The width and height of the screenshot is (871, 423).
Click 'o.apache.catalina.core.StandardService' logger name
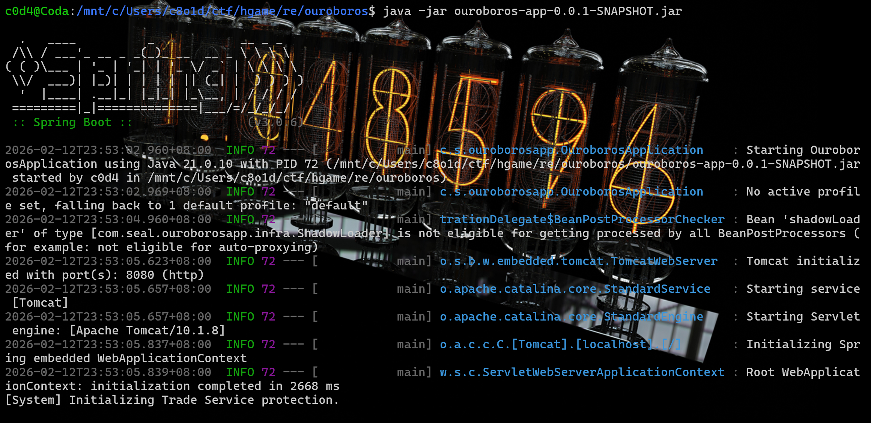coord(575,289)
